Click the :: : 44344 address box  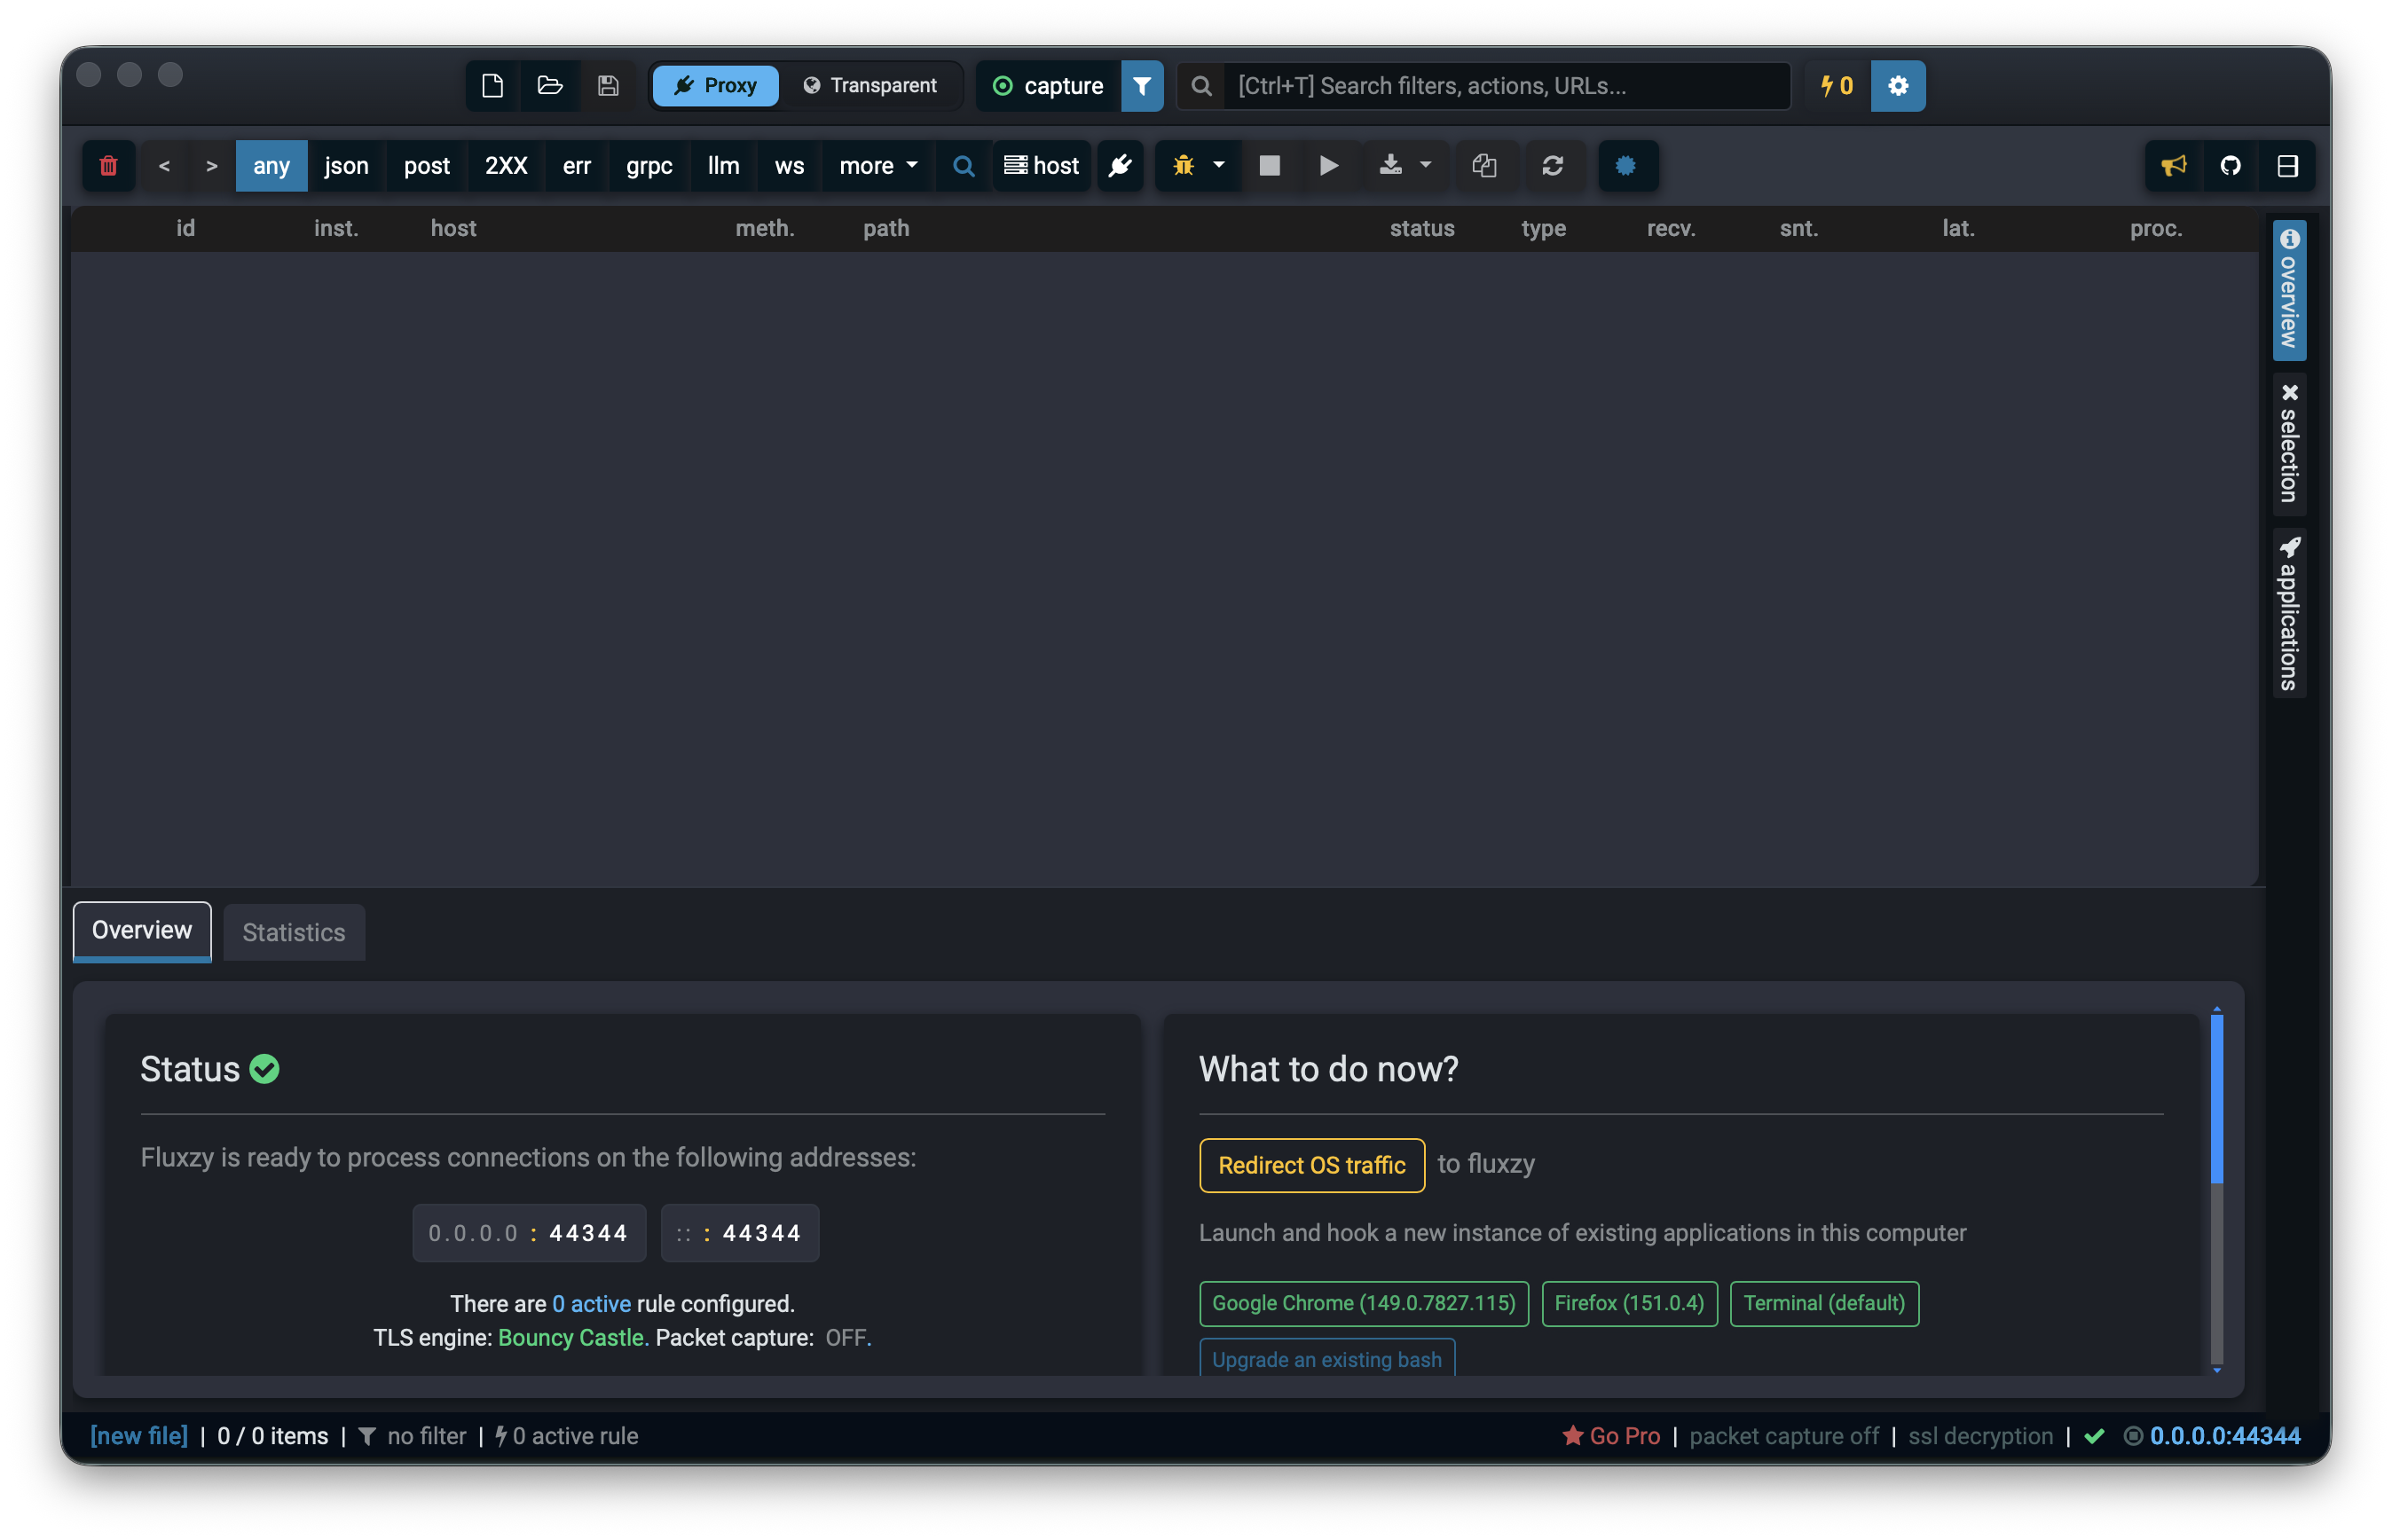tap(740, 1234)
